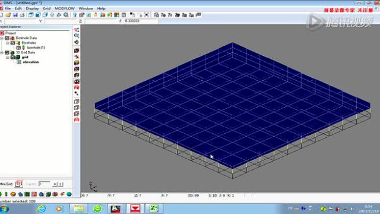Open the Display menu
Image resolution: width=380 pixels, height=214 pixels.
tap(32, 8)
